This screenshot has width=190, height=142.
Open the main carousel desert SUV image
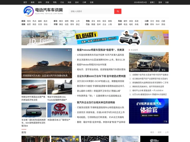[47, 63]
